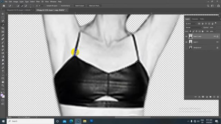Select the Eyedropper tool
This screenshot has height=124, width=221.
[x=3, y=35]
